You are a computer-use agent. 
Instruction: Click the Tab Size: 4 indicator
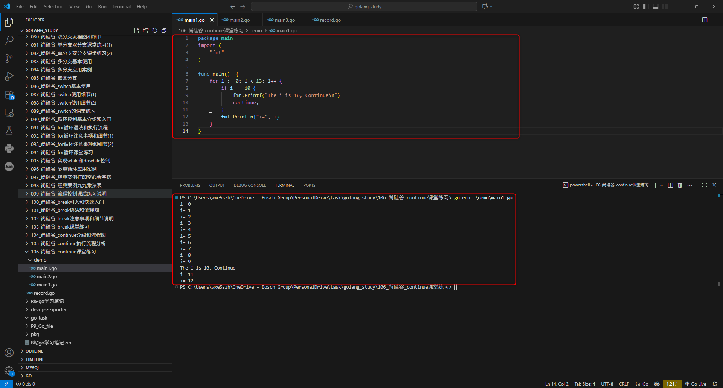[x=585, y=384]
